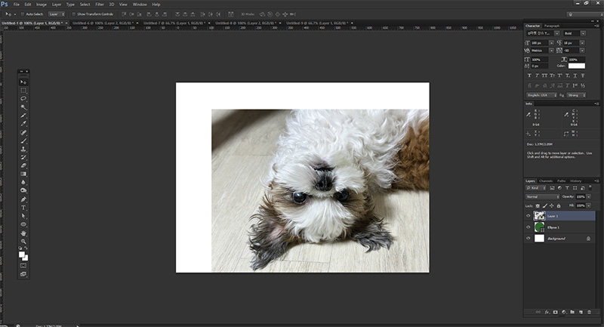This screenshot has width=604, height=327.
Task: Enable the Auto-Select checkbox
Action: [x=23, y=14]
